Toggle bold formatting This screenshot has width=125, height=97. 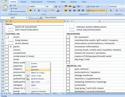[x=31, y=10]
